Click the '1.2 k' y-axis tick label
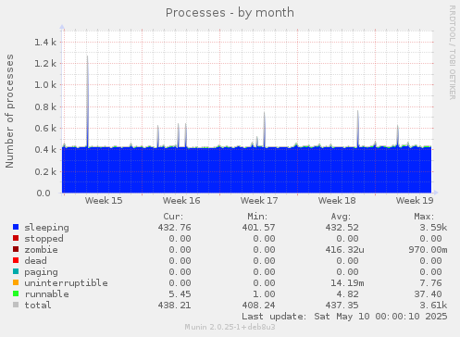The height and width of the screenshot is (337, 460). 45,63
